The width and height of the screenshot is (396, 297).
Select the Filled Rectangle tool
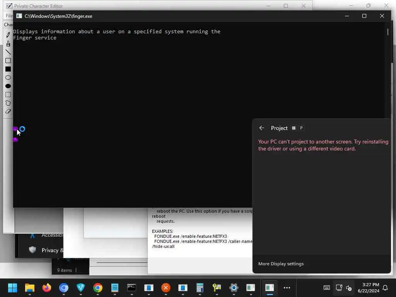8,69
